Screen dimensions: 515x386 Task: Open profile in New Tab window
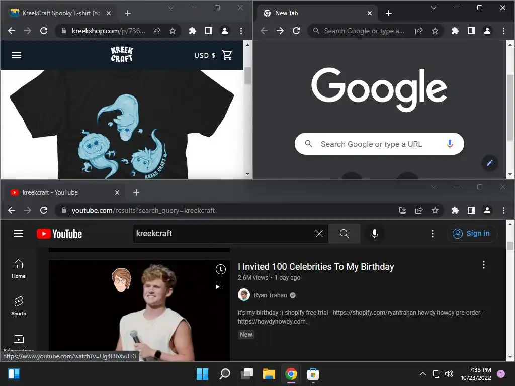pos(487,31)
